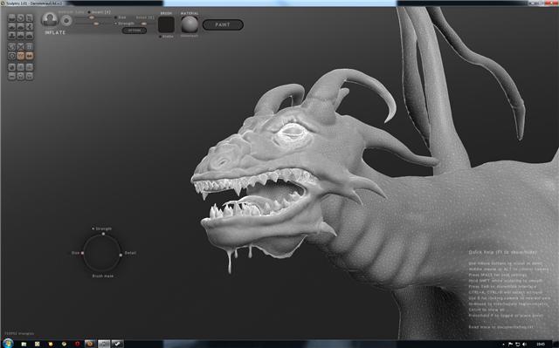
Task: Click the Export object icon
Action: click(30, 76)
